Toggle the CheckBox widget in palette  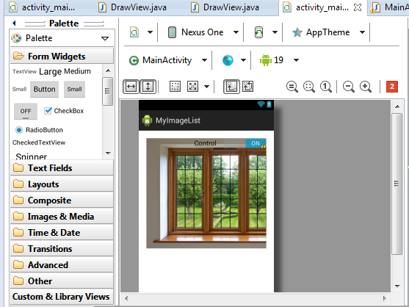(x=64, y=111)
